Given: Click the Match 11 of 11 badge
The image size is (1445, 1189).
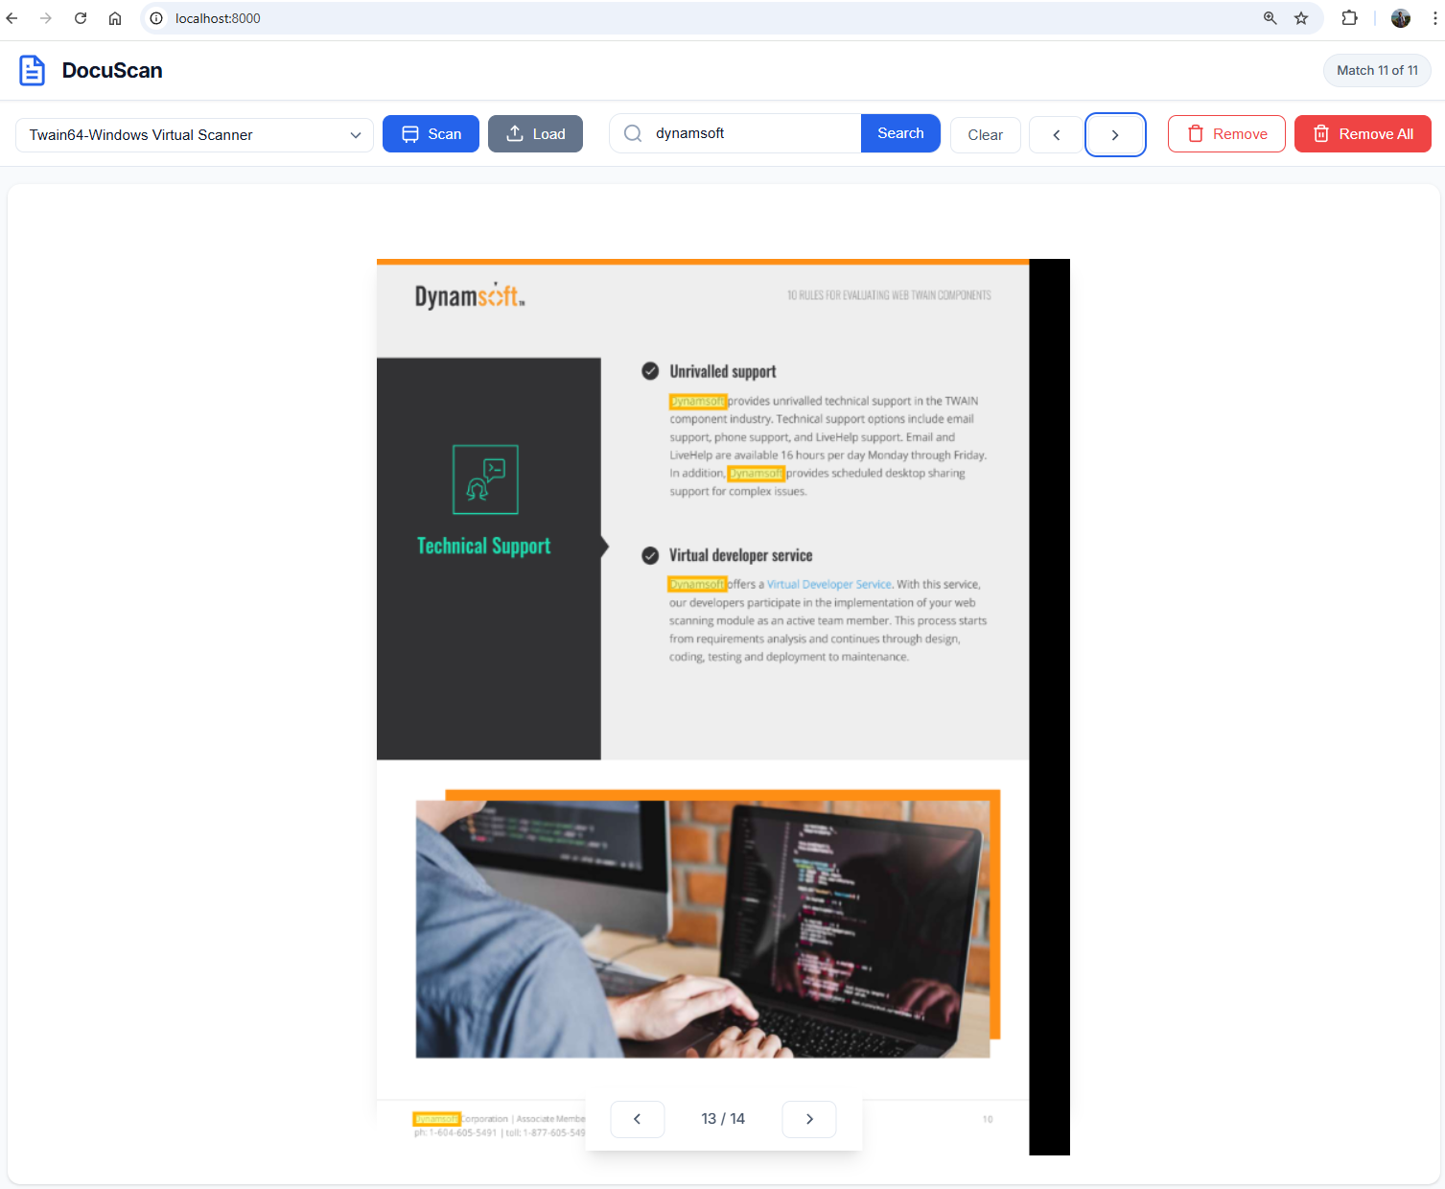Looking at the screenshot, I should tap(1376, 70).
